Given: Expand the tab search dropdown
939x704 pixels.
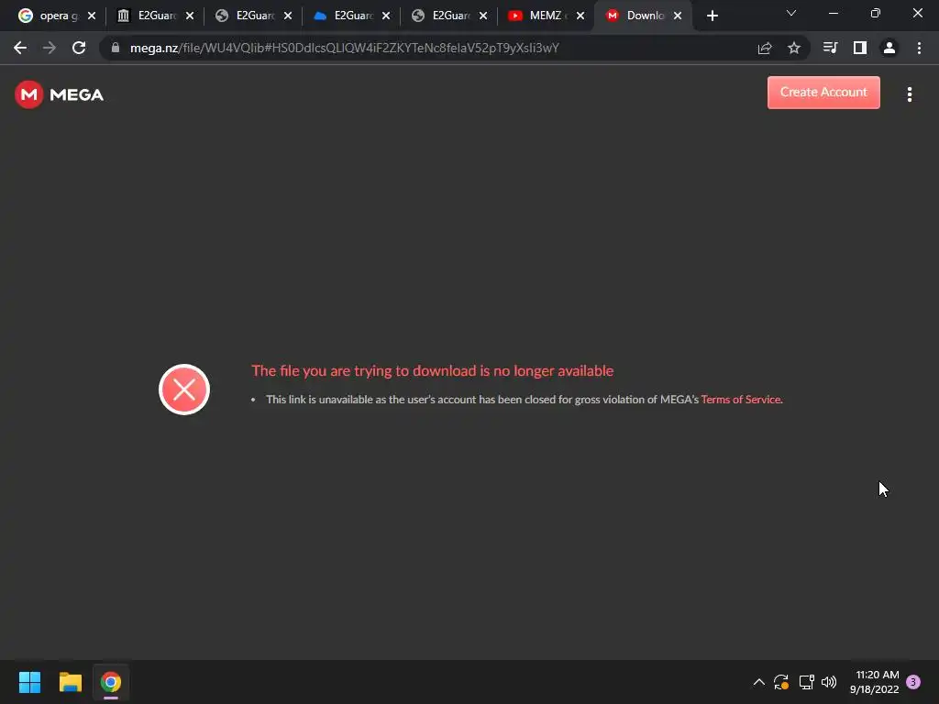Looking at the screenshot, I should click(x=791, y=13).
